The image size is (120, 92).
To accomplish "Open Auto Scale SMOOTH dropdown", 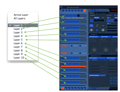I will point(112,60).
